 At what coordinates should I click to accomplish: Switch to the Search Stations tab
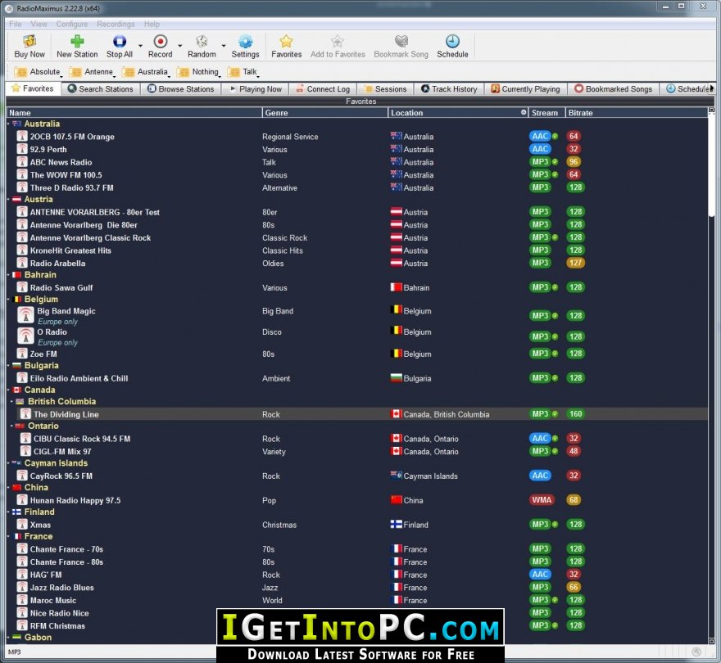click(x=100, y=88)
